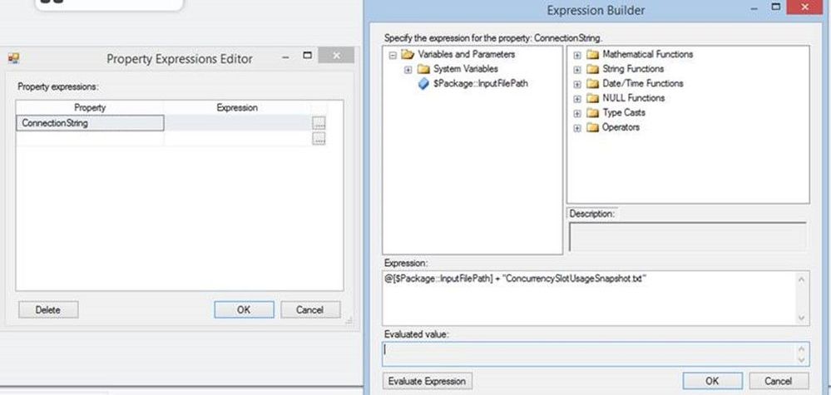This screenshot has height=395, width=831.
Task: Expand the System Variables node
Action: coord(408,69)
